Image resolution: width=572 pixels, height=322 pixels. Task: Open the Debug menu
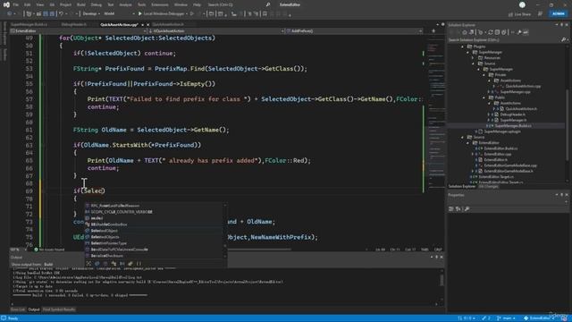pos(96,4)
